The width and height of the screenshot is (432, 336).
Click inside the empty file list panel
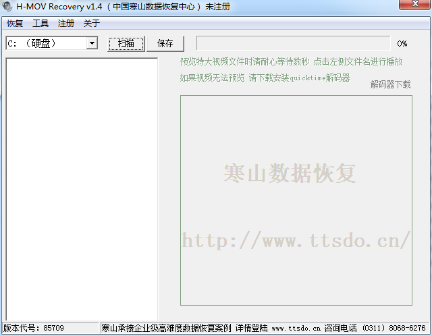[81, 189]
